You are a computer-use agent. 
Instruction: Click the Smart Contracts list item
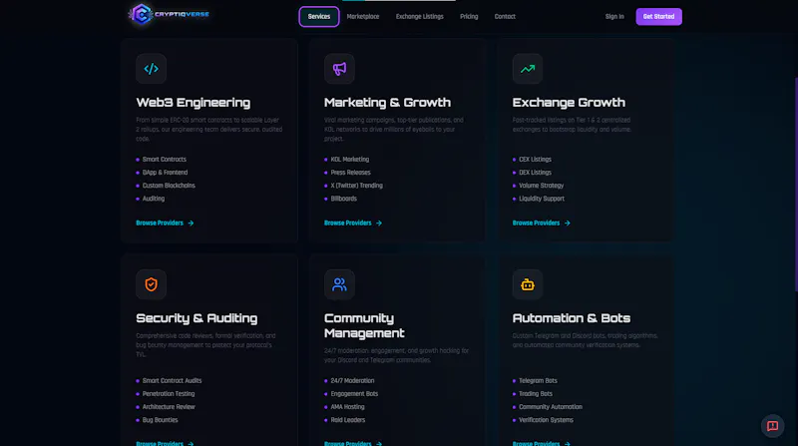pyautogui.click(x=165, y=160)
